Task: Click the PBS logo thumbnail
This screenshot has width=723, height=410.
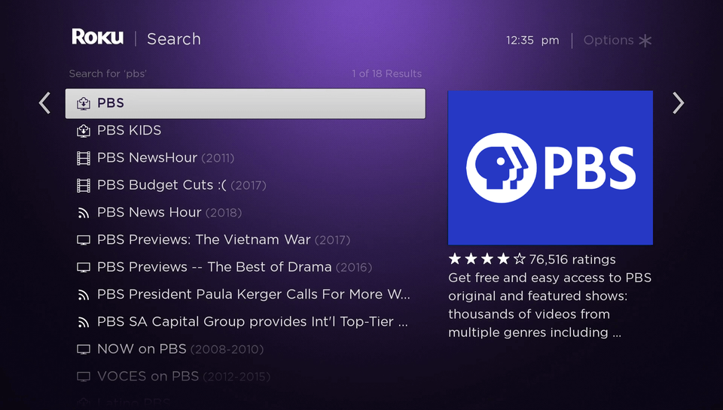Action: tap(550, 168)
